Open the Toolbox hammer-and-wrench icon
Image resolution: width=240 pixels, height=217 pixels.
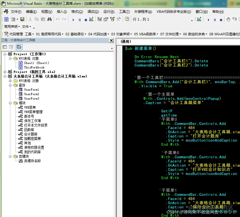pos(119,19)
